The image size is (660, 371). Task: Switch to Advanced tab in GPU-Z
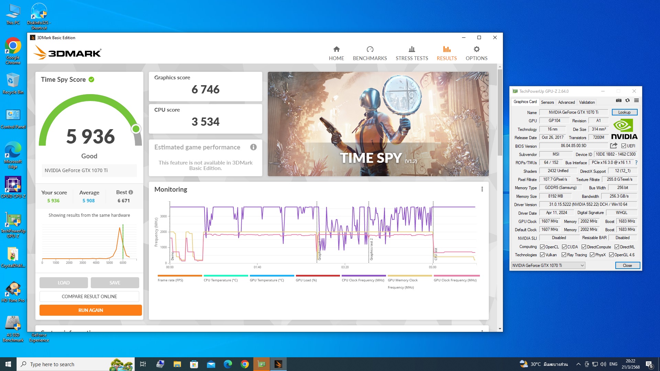pyautogui.click(x=566, y=102)
